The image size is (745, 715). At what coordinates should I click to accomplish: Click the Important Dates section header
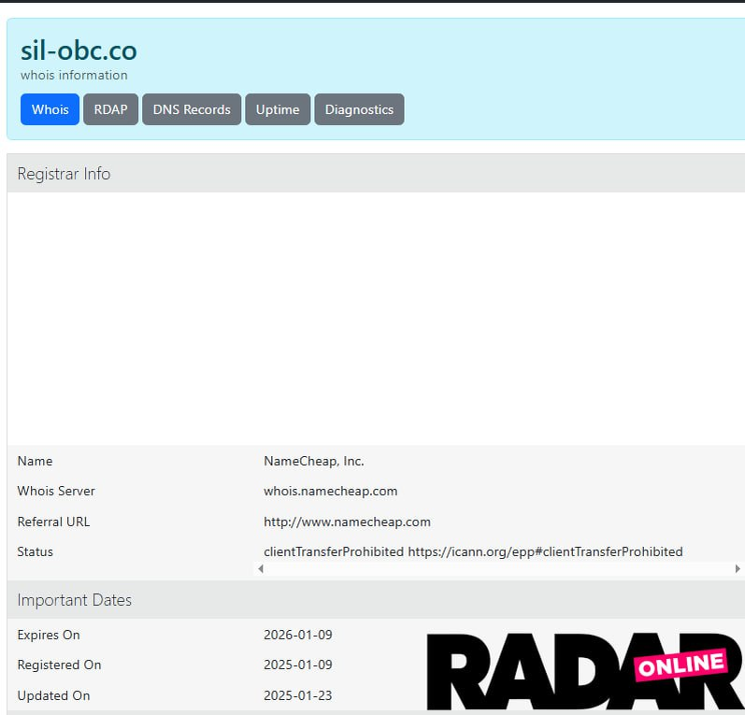pos(376,599)
